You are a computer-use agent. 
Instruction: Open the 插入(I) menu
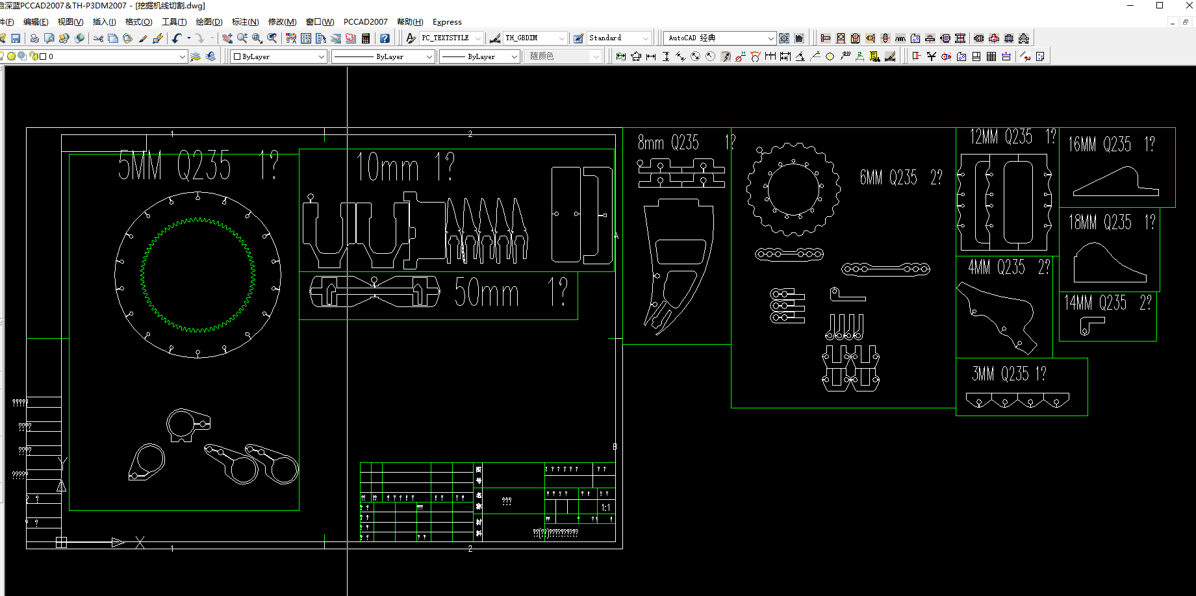point(104,22)
